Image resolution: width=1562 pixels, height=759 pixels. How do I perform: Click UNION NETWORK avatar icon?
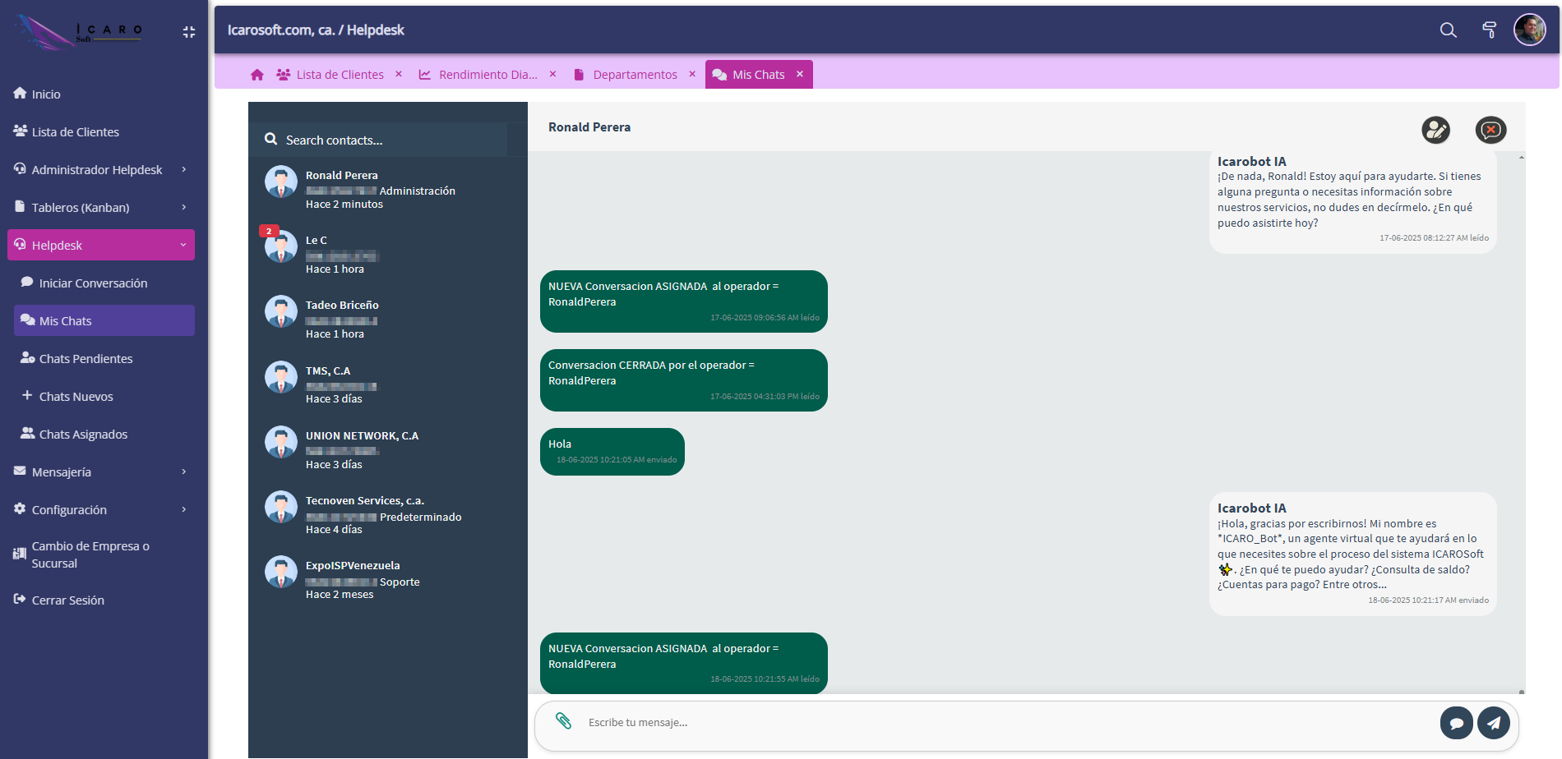[x=281, y=442]
